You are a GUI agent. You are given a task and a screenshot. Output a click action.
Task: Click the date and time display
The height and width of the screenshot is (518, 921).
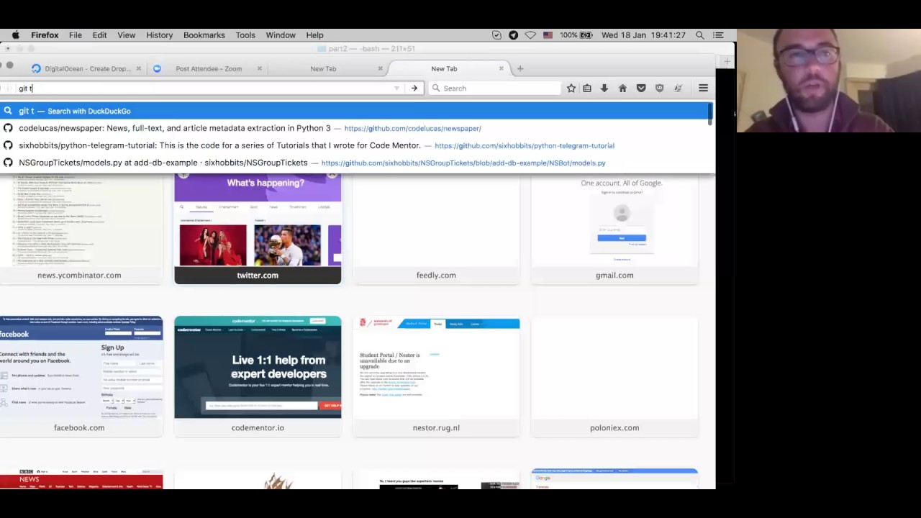[643, 35]
